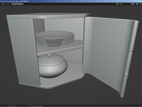Select the lidded pot on bottom shelf

(x=53, y=66)
